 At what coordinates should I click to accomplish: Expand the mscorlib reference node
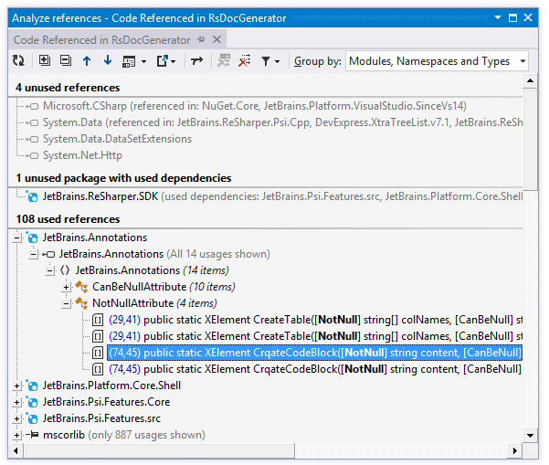pos(17,435)
